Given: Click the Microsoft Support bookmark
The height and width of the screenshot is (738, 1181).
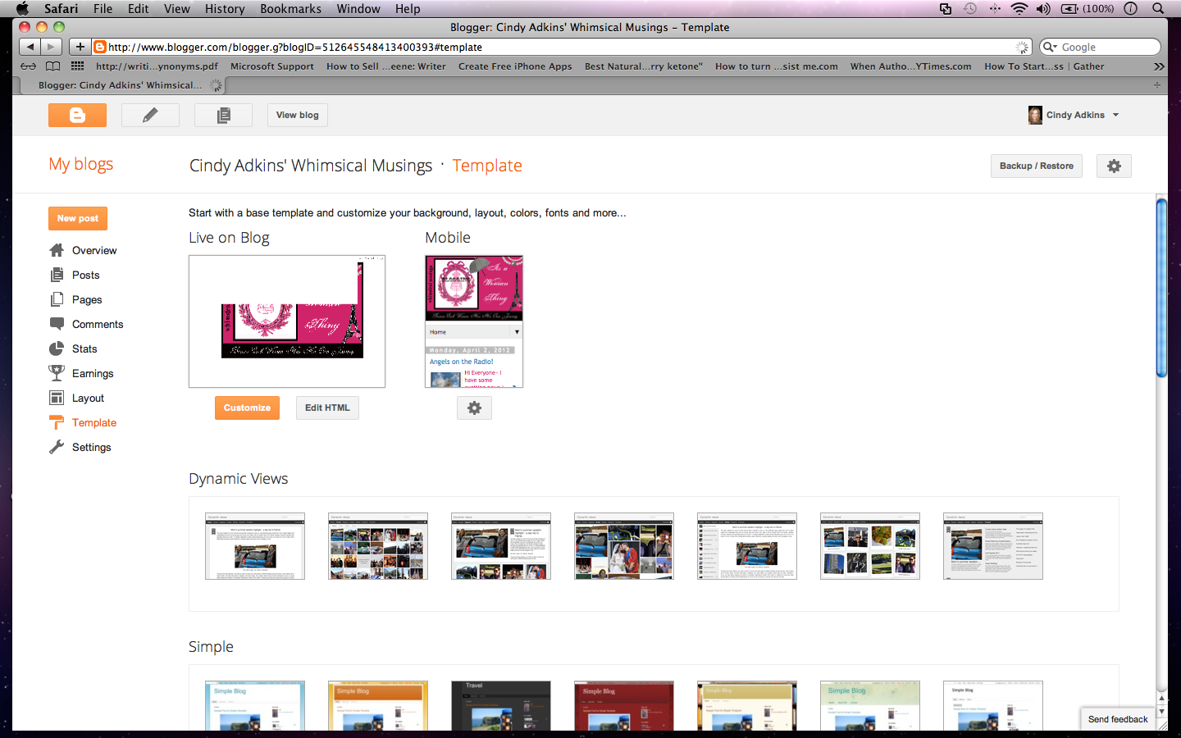Looking at the screenshot, I should (x=272, y=66).
